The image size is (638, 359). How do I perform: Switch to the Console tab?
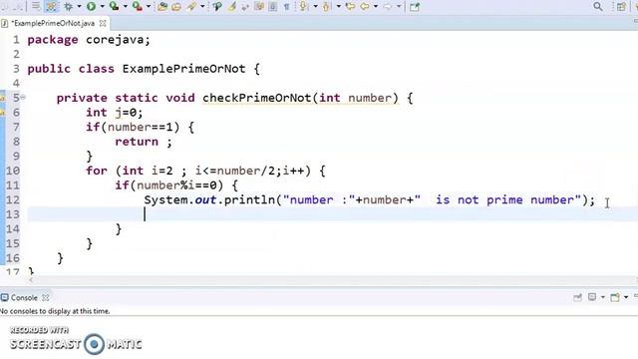[x=24, y=297]
